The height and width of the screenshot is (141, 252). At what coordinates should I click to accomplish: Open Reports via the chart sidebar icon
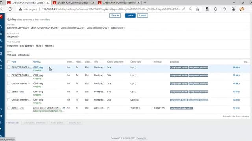tap(1, 54)
